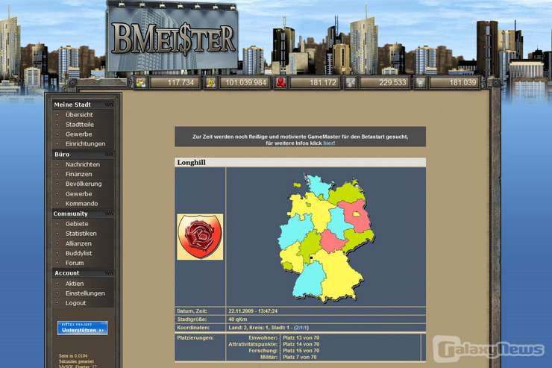The image size is (552, 368).
Task: Open Statistiken menu entry
Action: (81, 234)
